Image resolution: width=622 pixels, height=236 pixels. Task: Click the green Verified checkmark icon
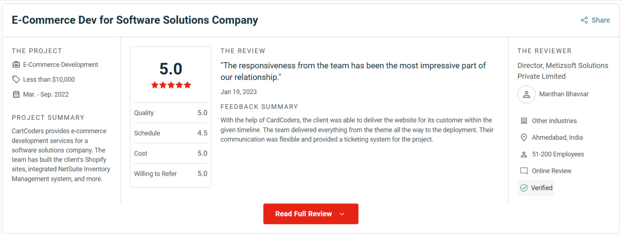(x=524, y=188)
